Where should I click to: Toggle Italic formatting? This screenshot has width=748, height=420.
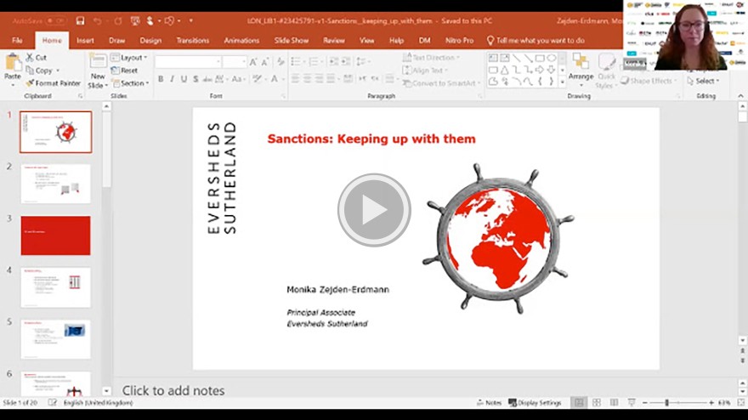coord(173,79)
